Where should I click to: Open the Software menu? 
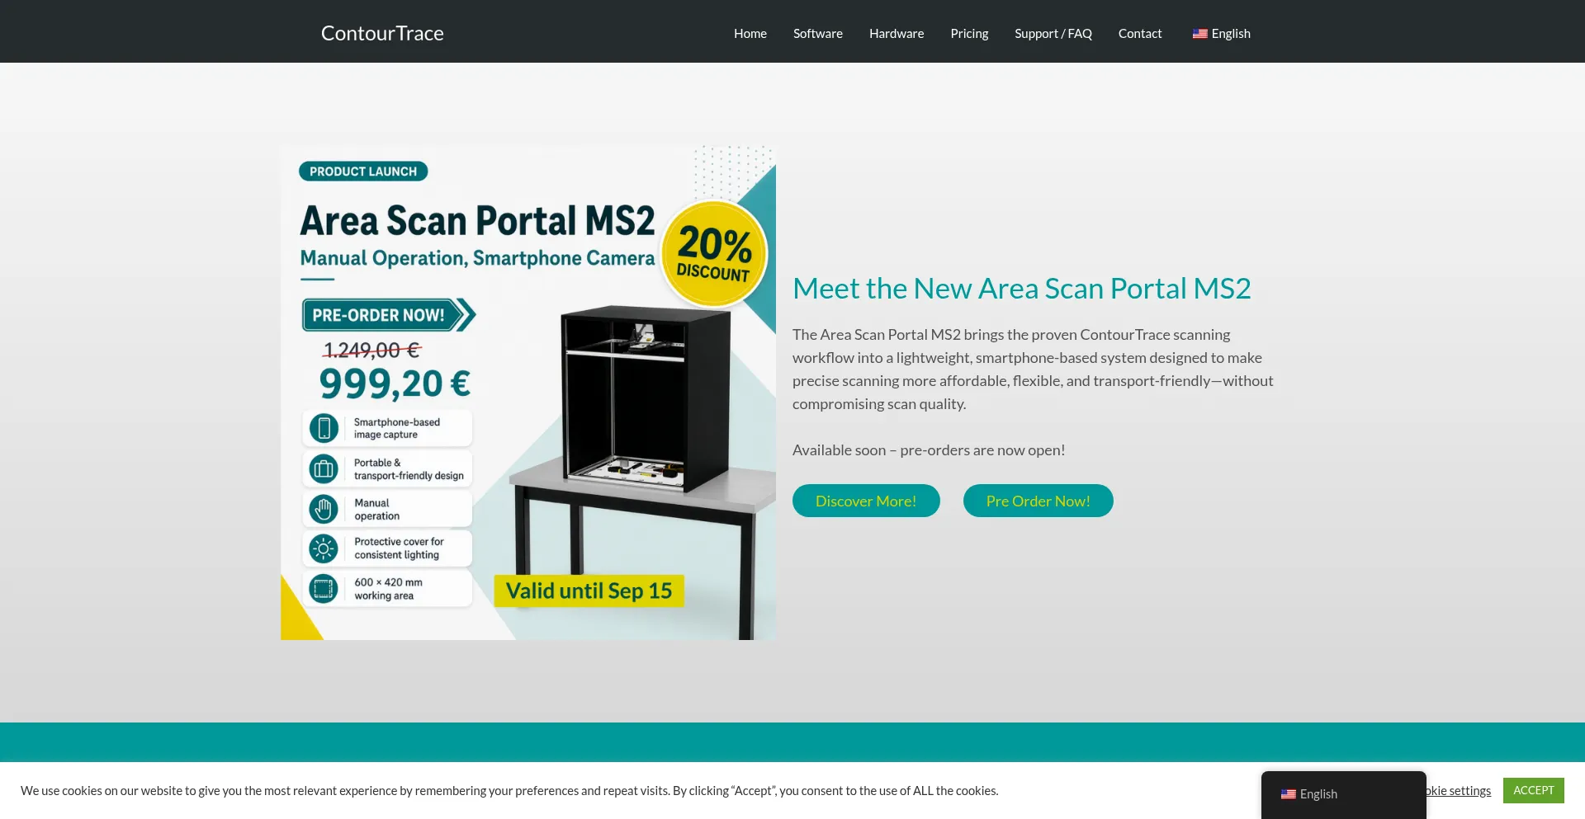click(818, 33)
